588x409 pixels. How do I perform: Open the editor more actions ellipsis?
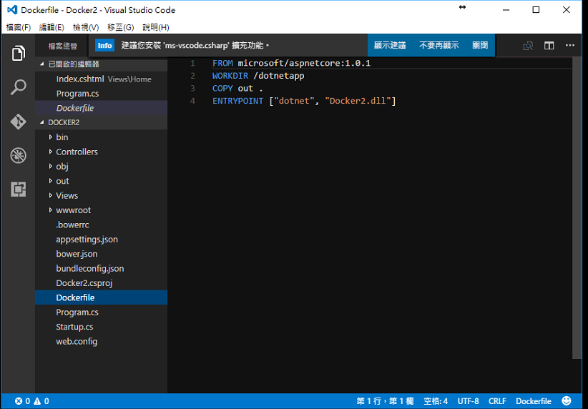(x=570, y=45)
